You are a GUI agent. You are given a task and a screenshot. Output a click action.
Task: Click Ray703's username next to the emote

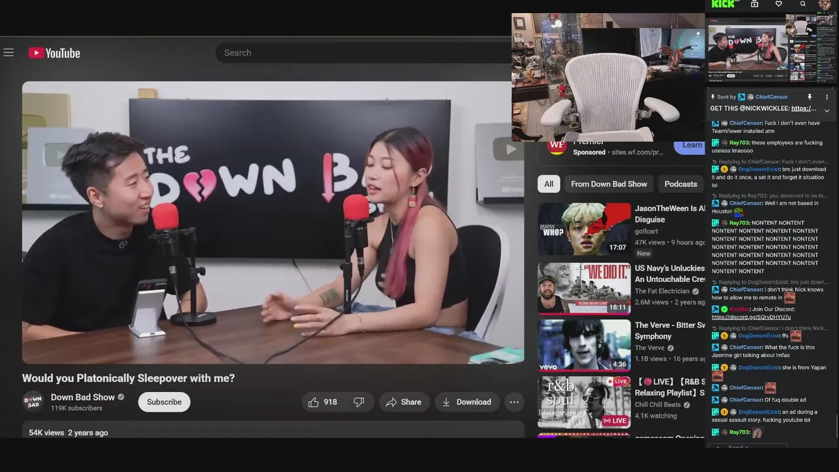pos(739,433)
